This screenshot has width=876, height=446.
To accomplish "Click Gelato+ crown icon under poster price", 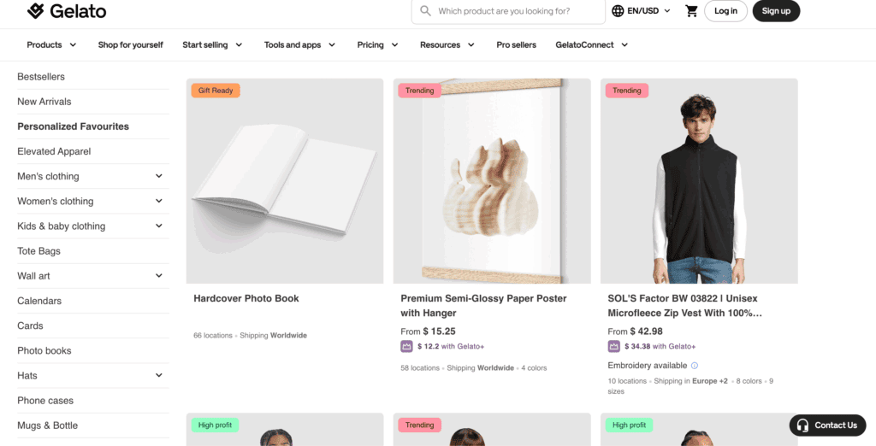I will pos(407,346).
